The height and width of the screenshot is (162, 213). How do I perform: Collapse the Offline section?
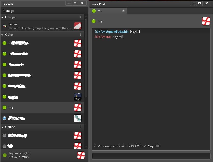(x=3, y=127)
